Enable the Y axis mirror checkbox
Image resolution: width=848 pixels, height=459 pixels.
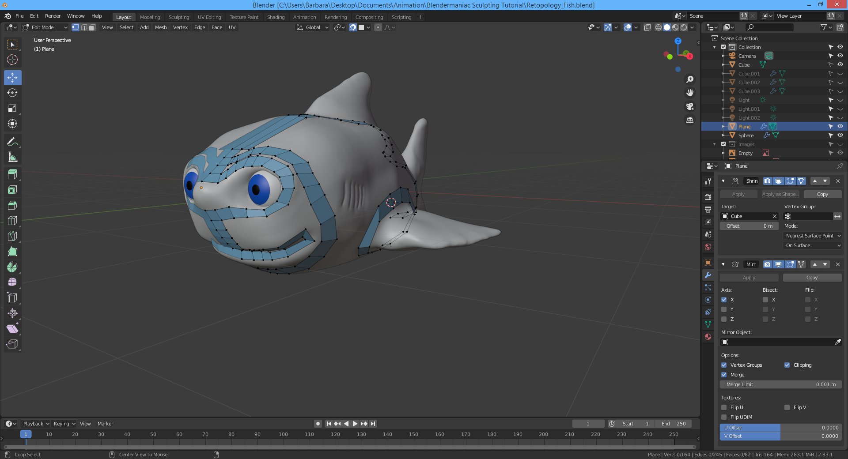click(724, 309)
